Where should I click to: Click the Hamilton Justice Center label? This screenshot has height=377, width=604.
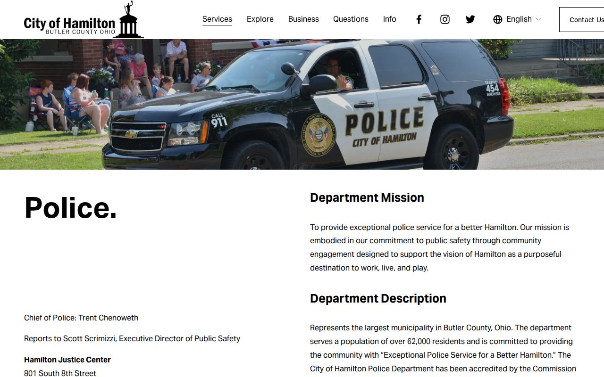tap(67, 360)
